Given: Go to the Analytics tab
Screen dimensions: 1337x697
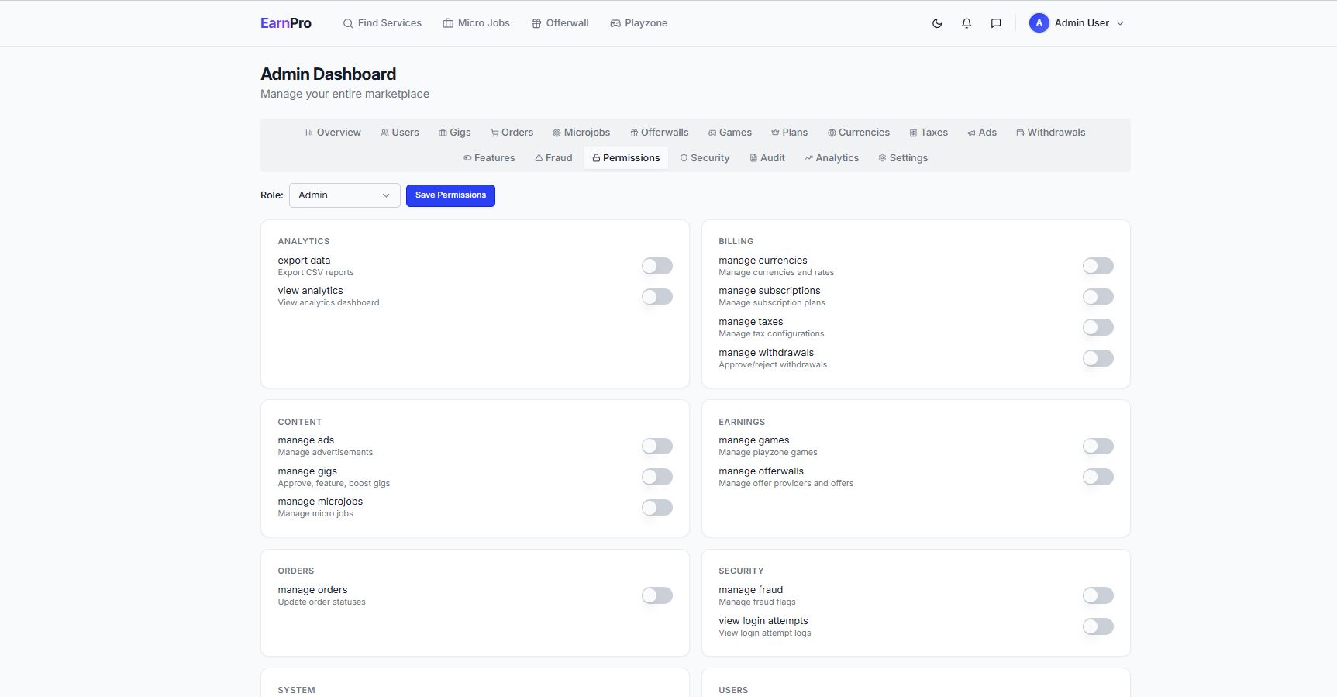Looking at the screenshot, I should 831,158.
